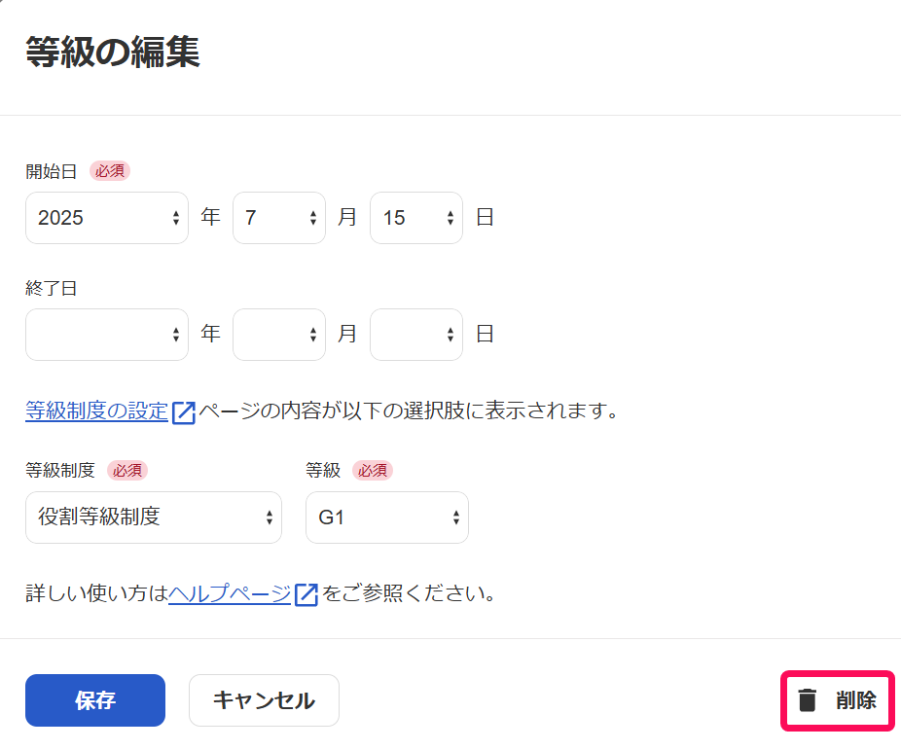901x750 pixels.
Task: Expand the empty 終了日 month dropdown
Action: click(279, 335)
